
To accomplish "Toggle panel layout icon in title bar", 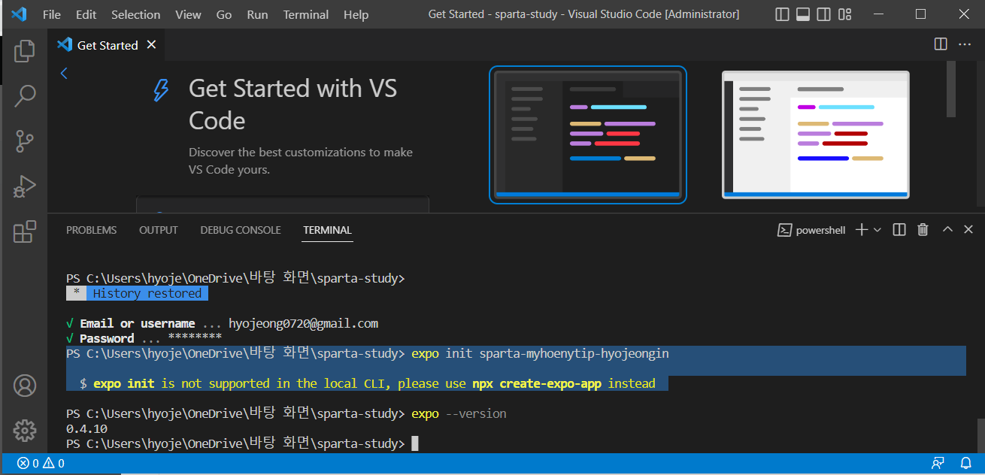I will (x=803, y=14).
